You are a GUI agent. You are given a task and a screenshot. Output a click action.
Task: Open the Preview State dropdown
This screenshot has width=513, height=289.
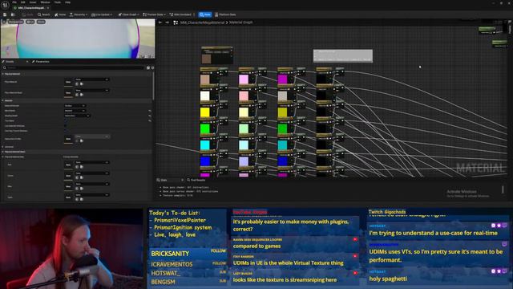pyautogui.click(x=154, y=14)
